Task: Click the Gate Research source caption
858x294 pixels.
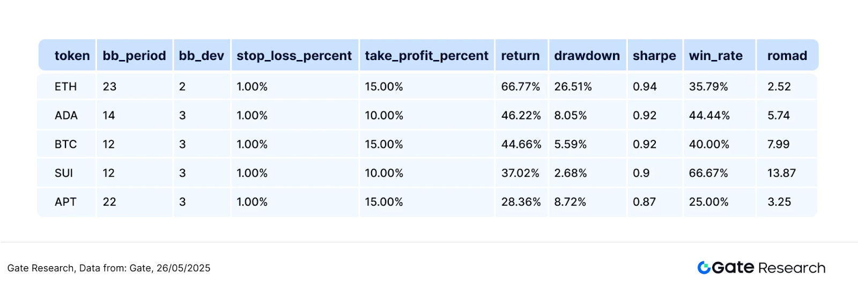Action: (109, 268)
